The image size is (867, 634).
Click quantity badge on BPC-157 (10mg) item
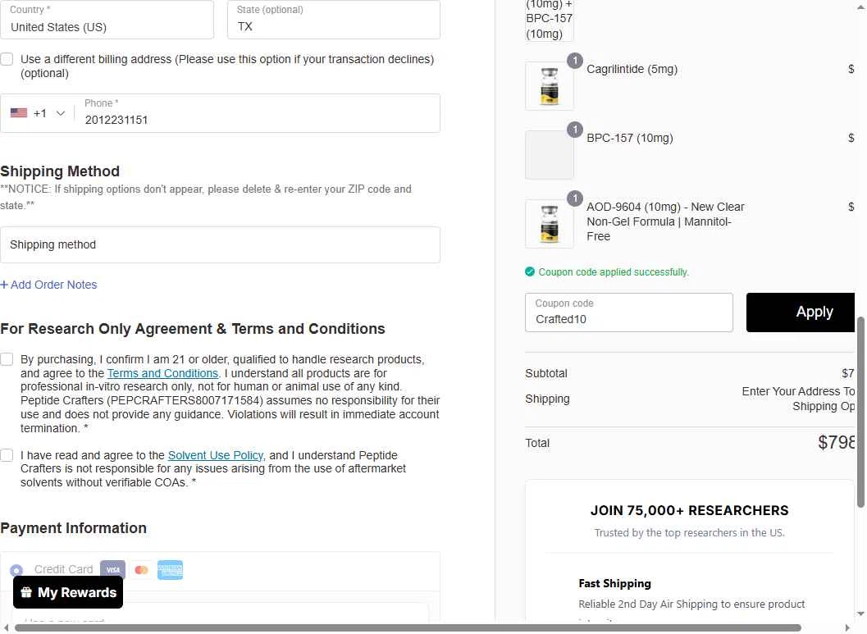tap(575, 130)
